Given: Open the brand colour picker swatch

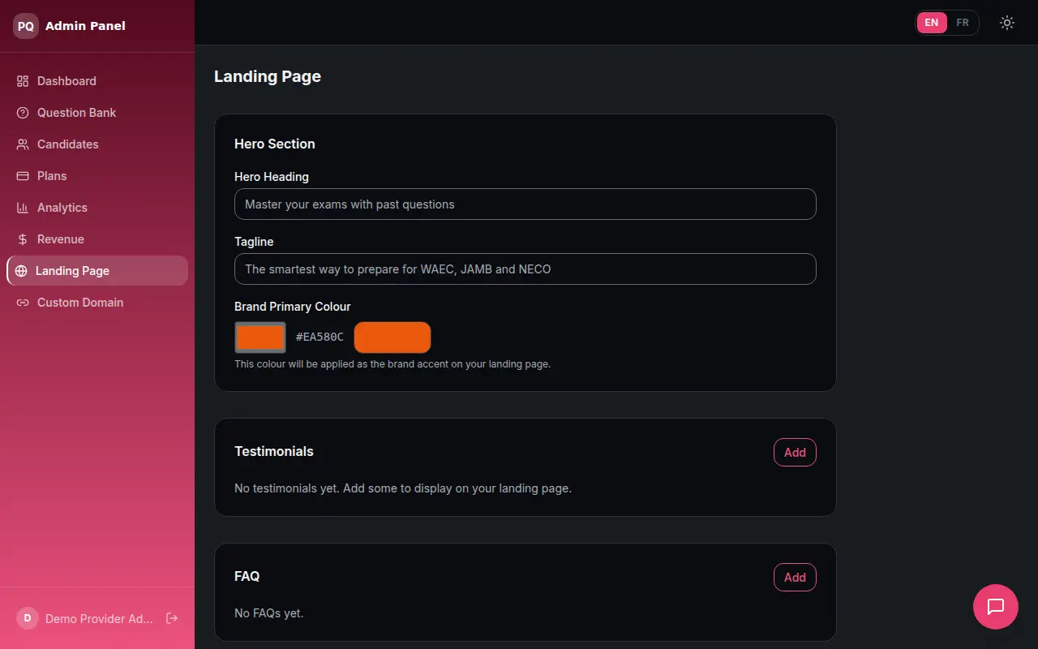Looking at the screenshot, I should (260, 337).
